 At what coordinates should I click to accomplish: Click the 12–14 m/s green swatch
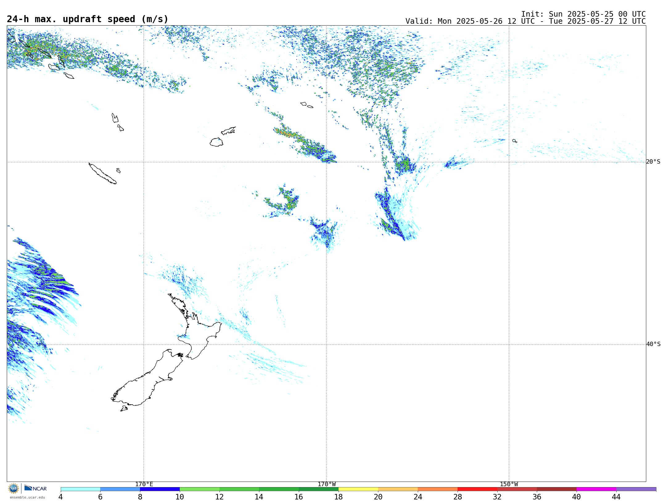(x=239, y=489)
